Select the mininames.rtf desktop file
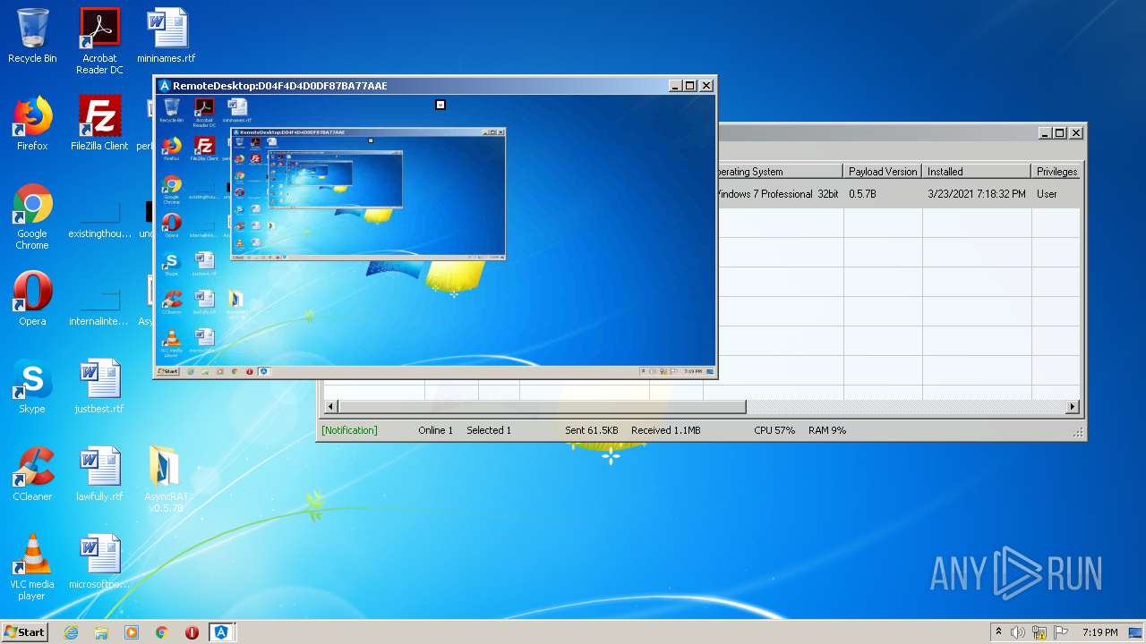 166,36
